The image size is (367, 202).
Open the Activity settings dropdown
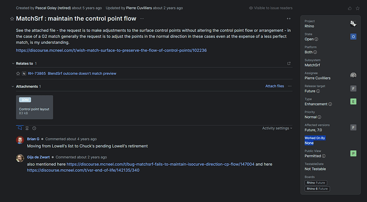(277, 128)
